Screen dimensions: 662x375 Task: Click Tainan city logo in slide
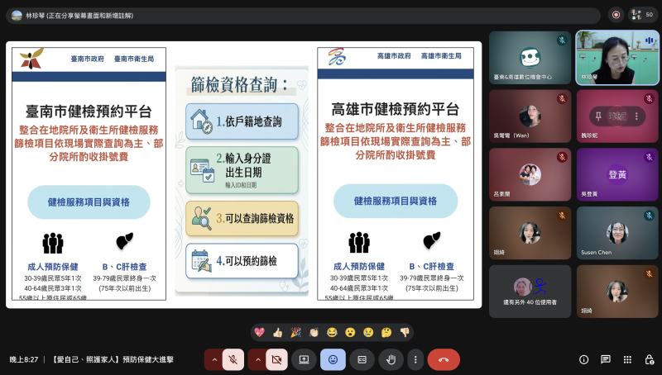pyautogui.click(x=31, y=59)
